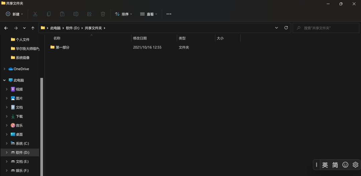Viewport: 361px width, 176px height.
Task: Go back with the left arrow
Action: point(6,28)
